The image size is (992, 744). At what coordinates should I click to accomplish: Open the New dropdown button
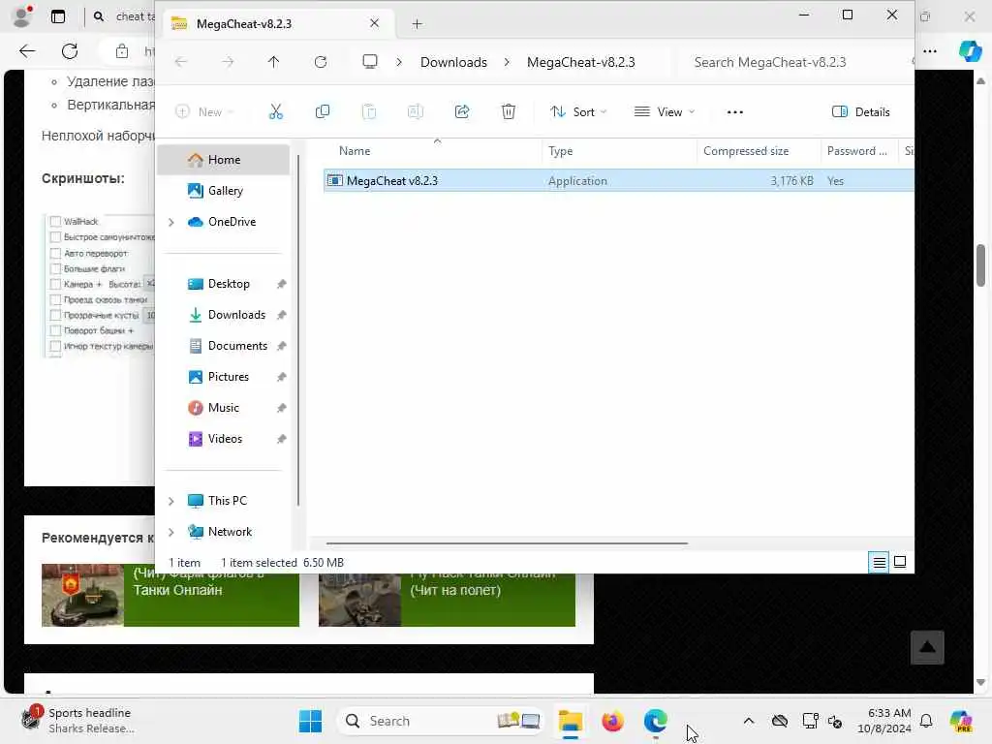point(204,112)
